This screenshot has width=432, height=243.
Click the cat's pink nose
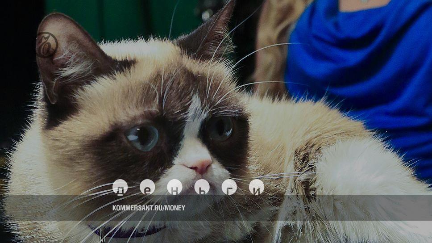tap(200, 167)
